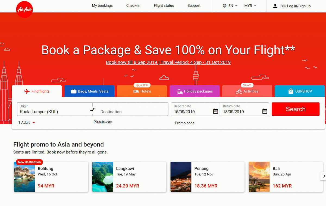326x206 pixels.
Task: Open the Belitung promo thumbnail
Action: (24, 177)
